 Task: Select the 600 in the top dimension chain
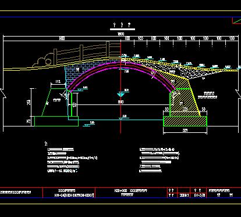coord(62,38)
